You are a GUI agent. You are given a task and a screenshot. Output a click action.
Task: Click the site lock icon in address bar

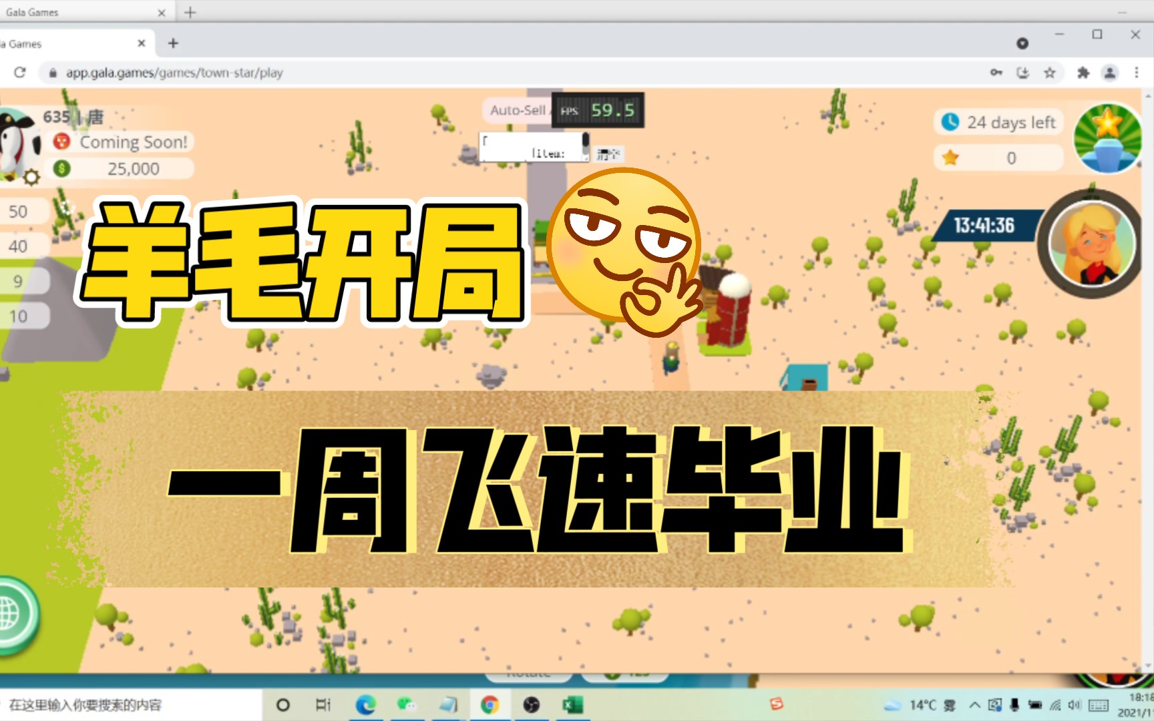(53, 73)
